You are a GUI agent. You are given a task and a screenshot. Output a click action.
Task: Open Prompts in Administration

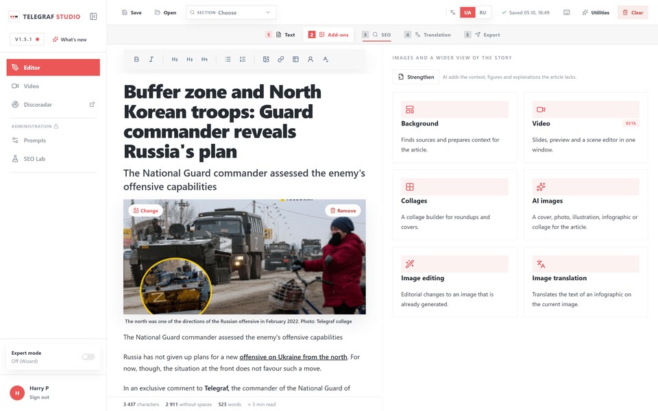pyautogui.click(x=53, y=140)
